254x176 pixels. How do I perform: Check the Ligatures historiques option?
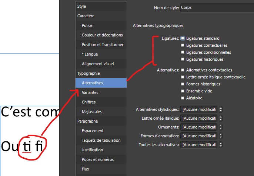pos(183,59)
